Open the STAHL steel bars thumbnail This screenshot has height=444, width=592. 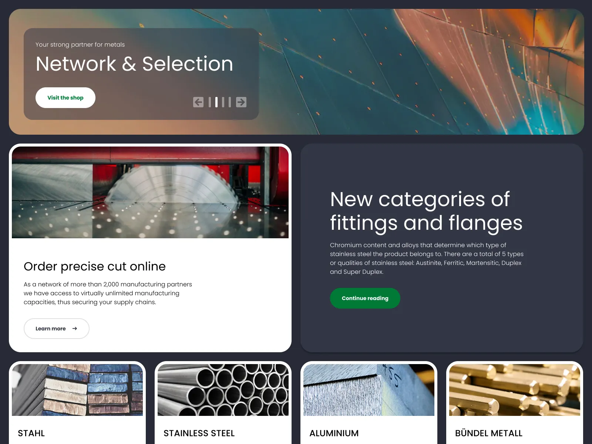pos(77,390)
